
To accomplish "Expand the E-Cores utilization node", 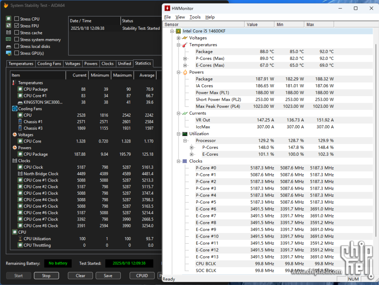I will (191, 154).
